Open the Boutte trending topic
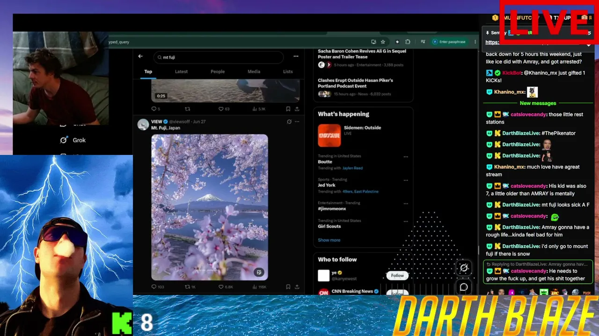 tap(325, 162)
